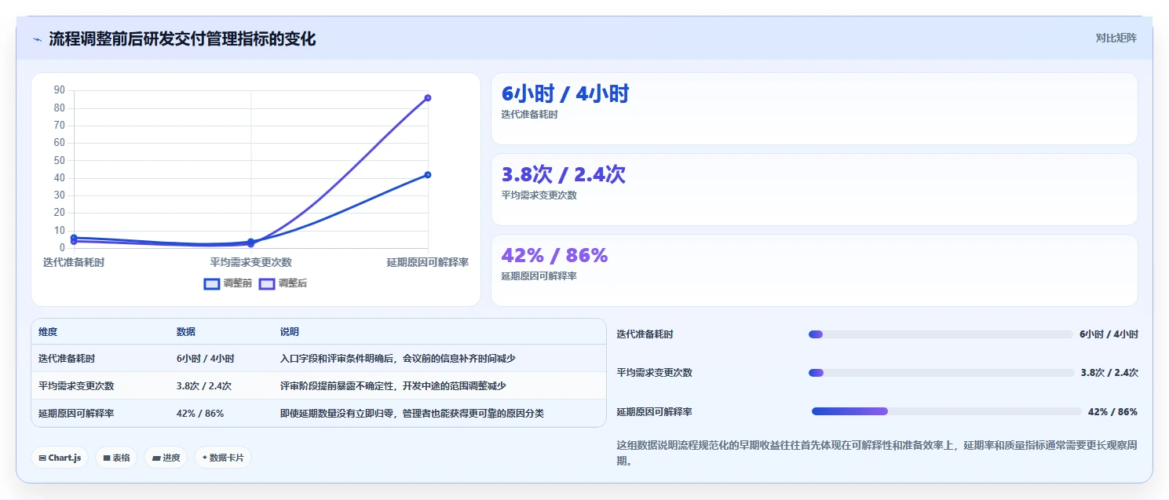Image resolution: width=1169 pixels, height=500 pixels.
Task: Click the 对比矩阵 label in the header
Action: 1116,38
